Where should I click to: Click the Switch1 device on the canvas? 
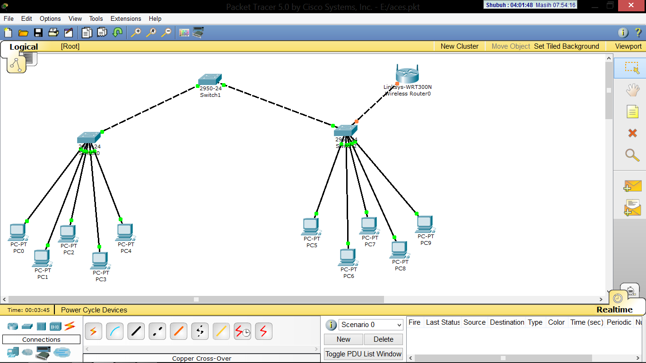(x=210, y=80)
